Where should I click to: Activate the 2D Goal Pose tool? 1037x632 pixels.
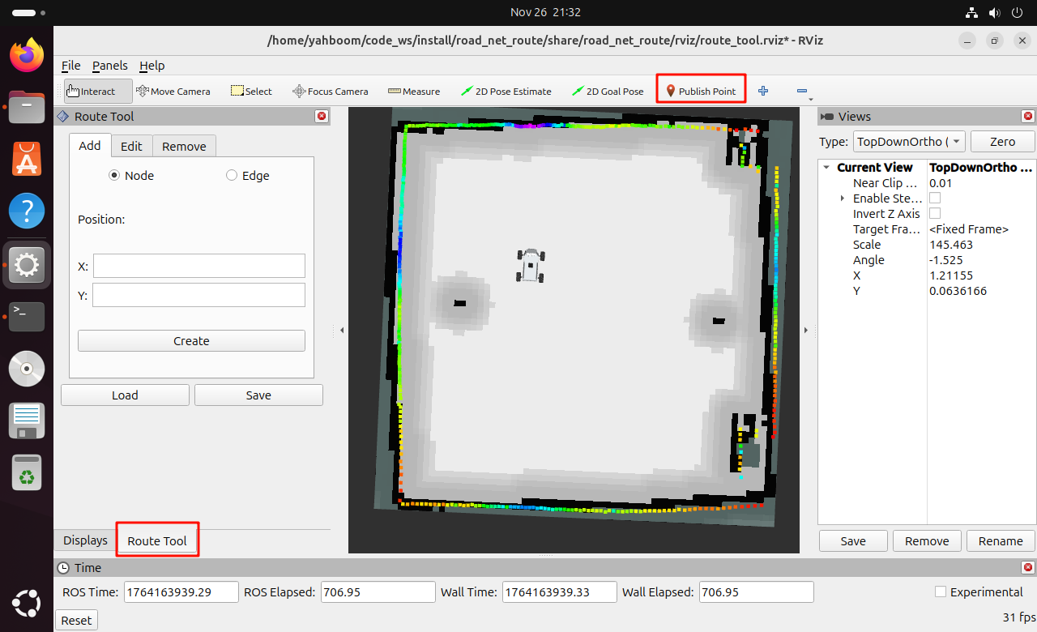608,92
